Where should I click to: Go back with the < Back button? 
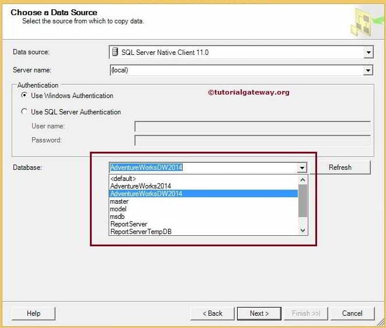coord(212,313)
